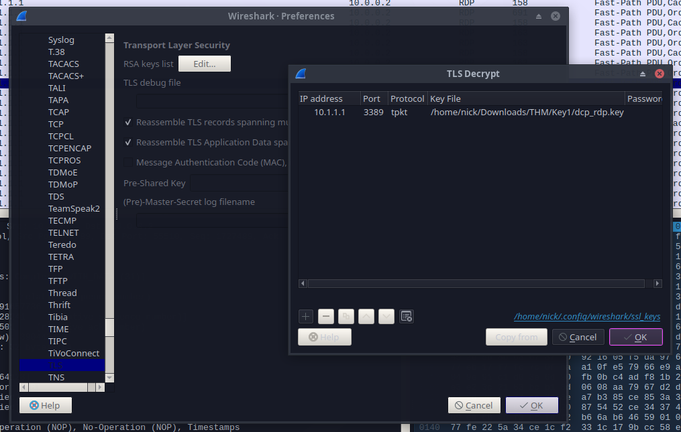This screenshot has height=432, width=681.
Task: Open Help in TLS Decrypt dialog
Action: (325, 337)
